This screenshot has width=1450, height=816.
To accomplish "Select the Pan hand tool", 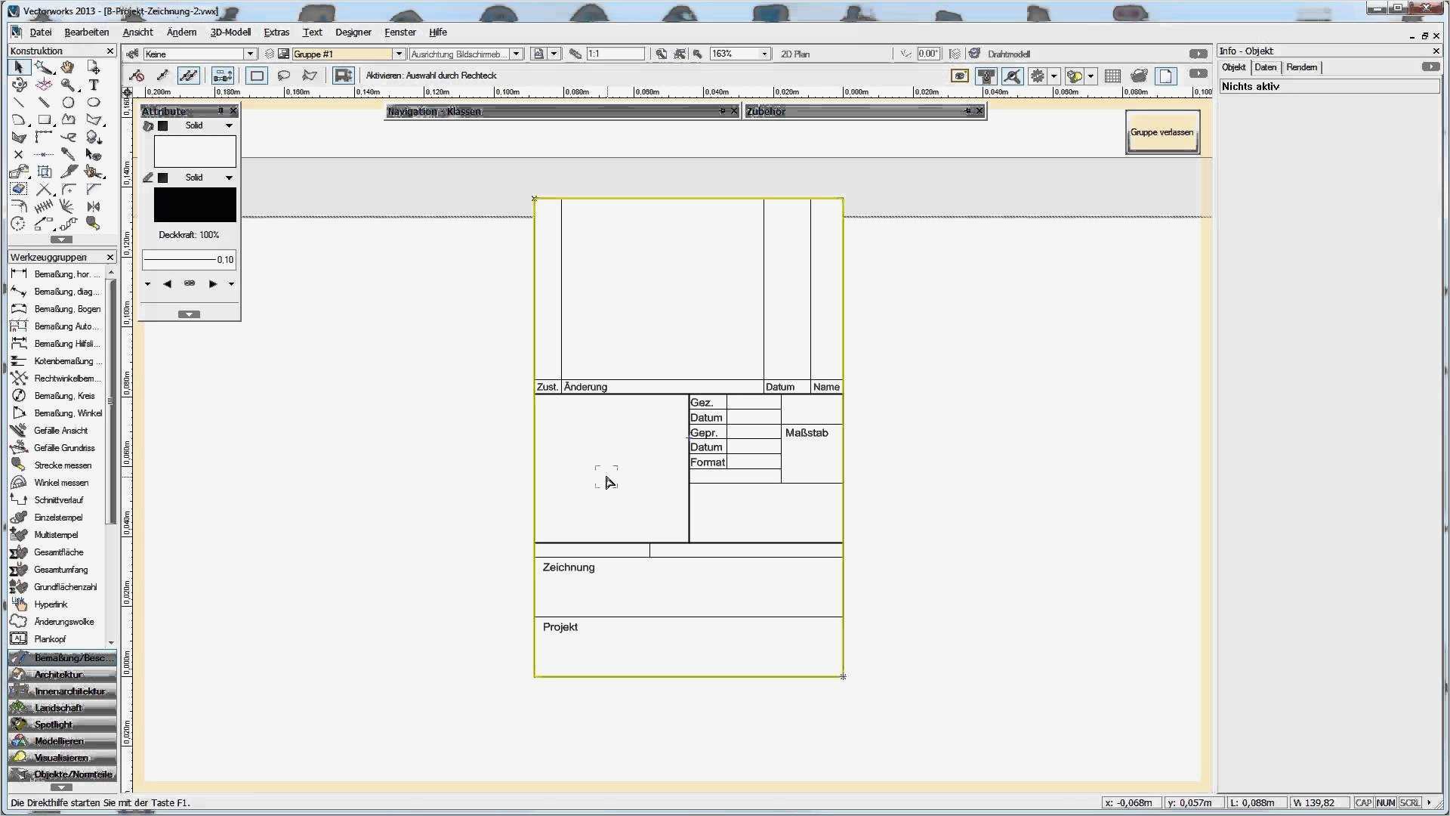I will pyautogui.click(x=68, y=67).
